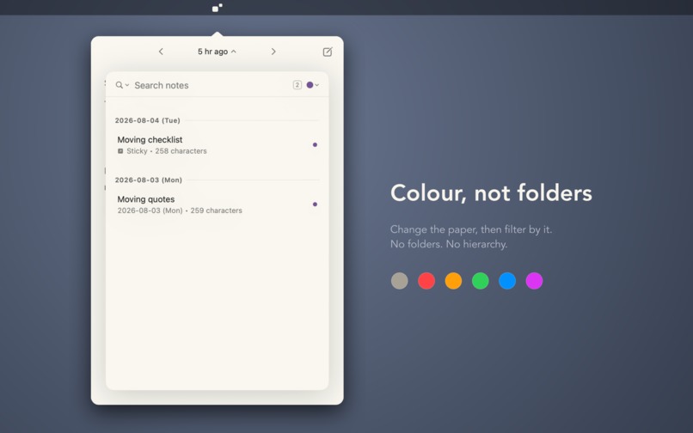Viewport: 693px width, 433px height.
Task: Select the '2026-08-03 (Mon)' date header
Action: pyautogui.click(x=149, y=180)
